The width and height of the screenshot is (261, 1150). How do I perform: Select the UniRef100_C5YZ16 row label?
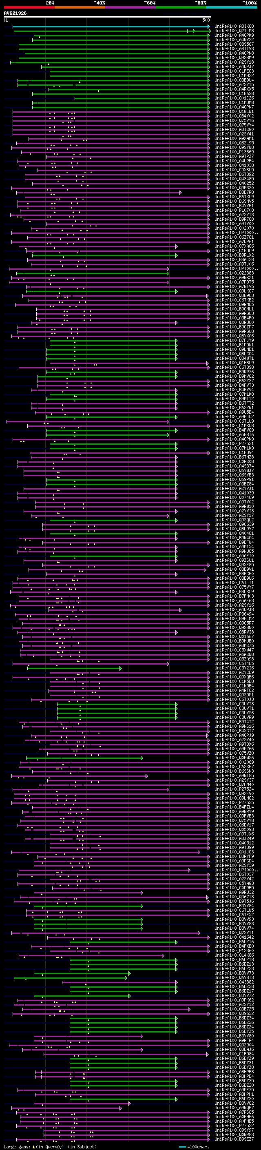click(234, 668)
